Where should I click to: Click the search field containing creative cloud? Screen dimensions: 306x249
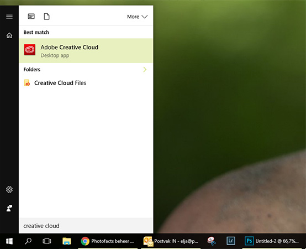[86, 226]
